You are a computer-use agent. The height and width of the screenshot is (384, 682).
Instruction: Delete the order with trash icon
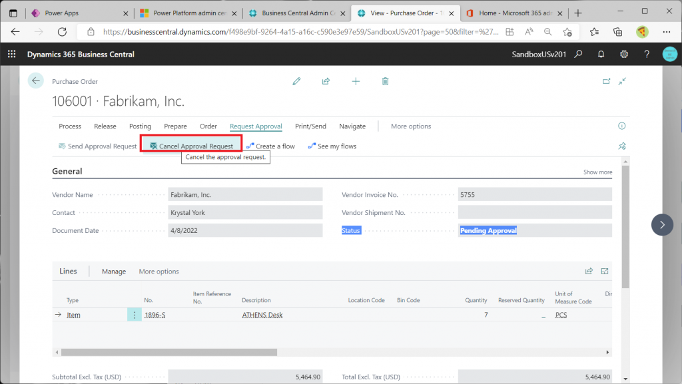point(385,81)
